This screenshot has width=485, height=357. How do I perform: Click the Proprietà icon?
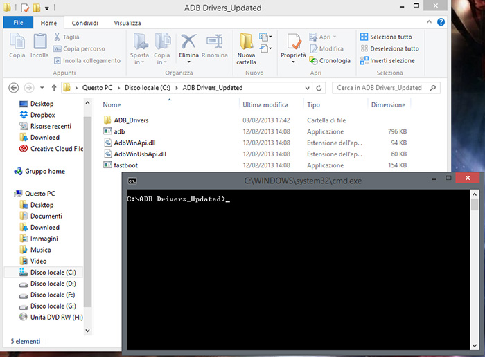click(294, 42)
